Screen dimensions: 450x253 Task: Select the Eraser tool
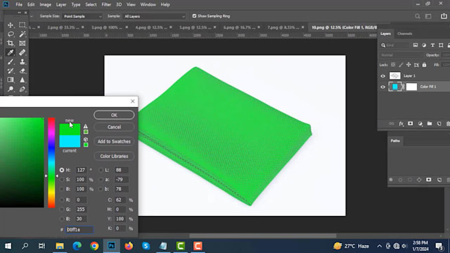click(x=22, y=71)
